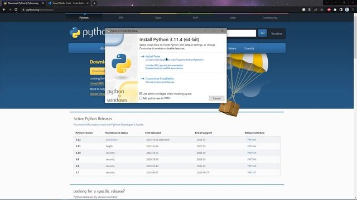The image size is (357, 200).
Task: Open the Socialize menu
Action: pyautogui.click(x=277, y=33)
